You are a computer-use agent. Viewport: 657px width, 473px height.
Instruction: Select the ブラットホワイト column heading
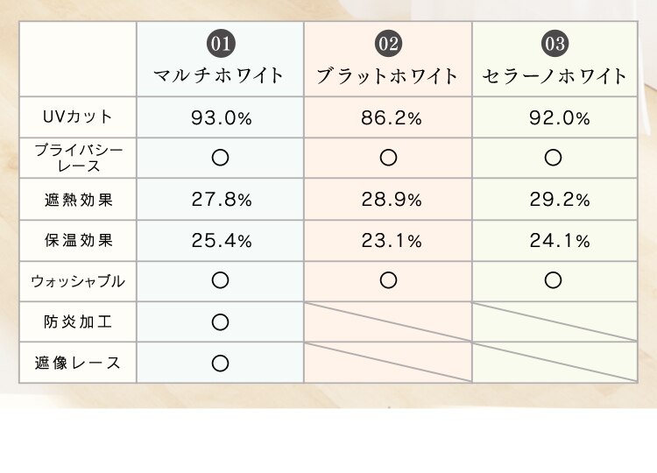pyautogui.click(x=388, y=76)
